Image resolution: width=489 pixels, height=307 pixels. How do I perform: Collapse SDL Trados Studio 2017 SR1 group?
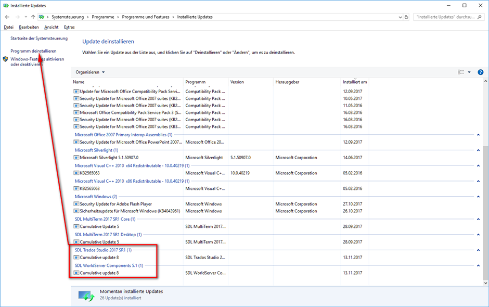point(478,250)
